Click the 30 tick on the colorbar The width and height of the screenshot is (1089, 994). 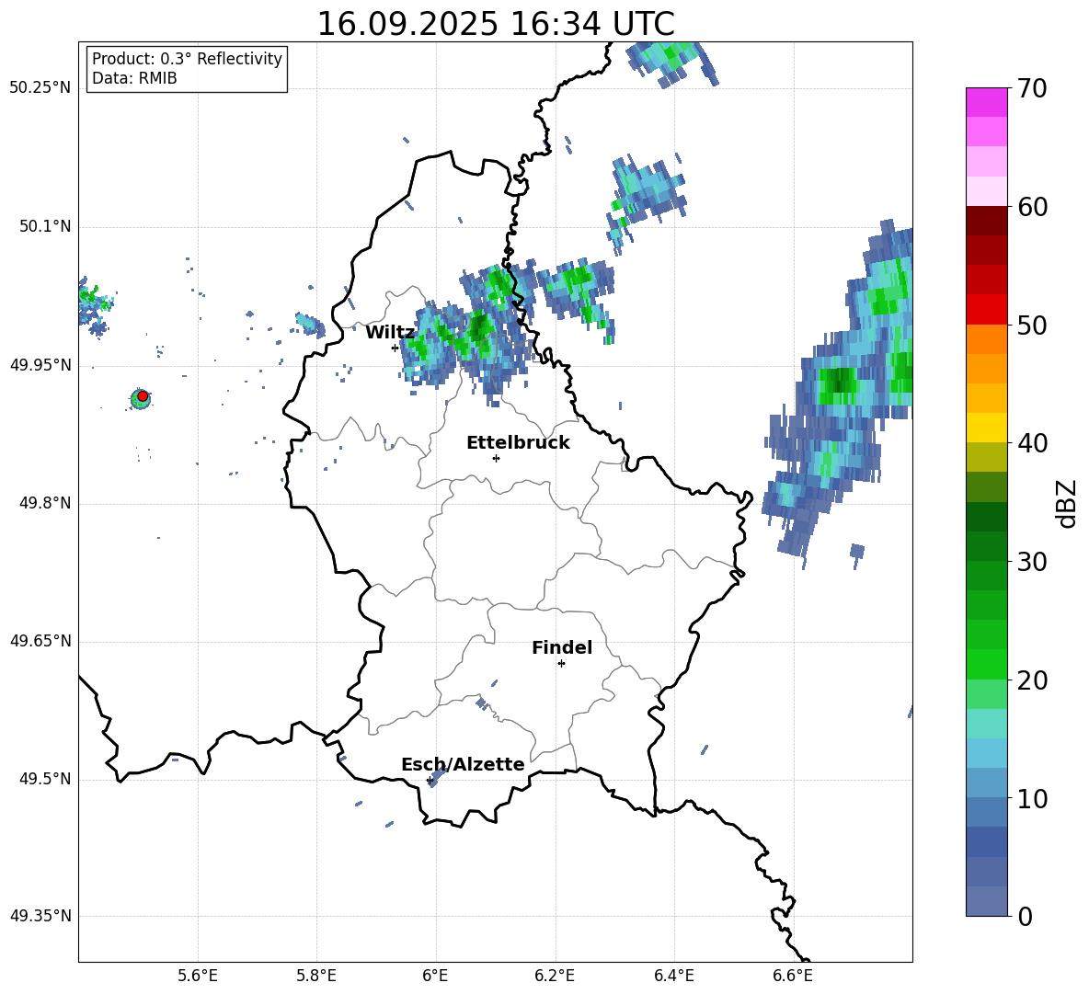[1032, 562]
